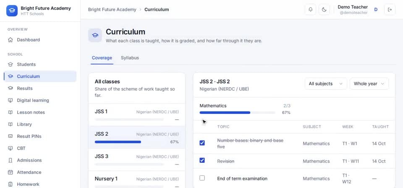Click 'T1 · W1' week cell

(x=350, y=144)
